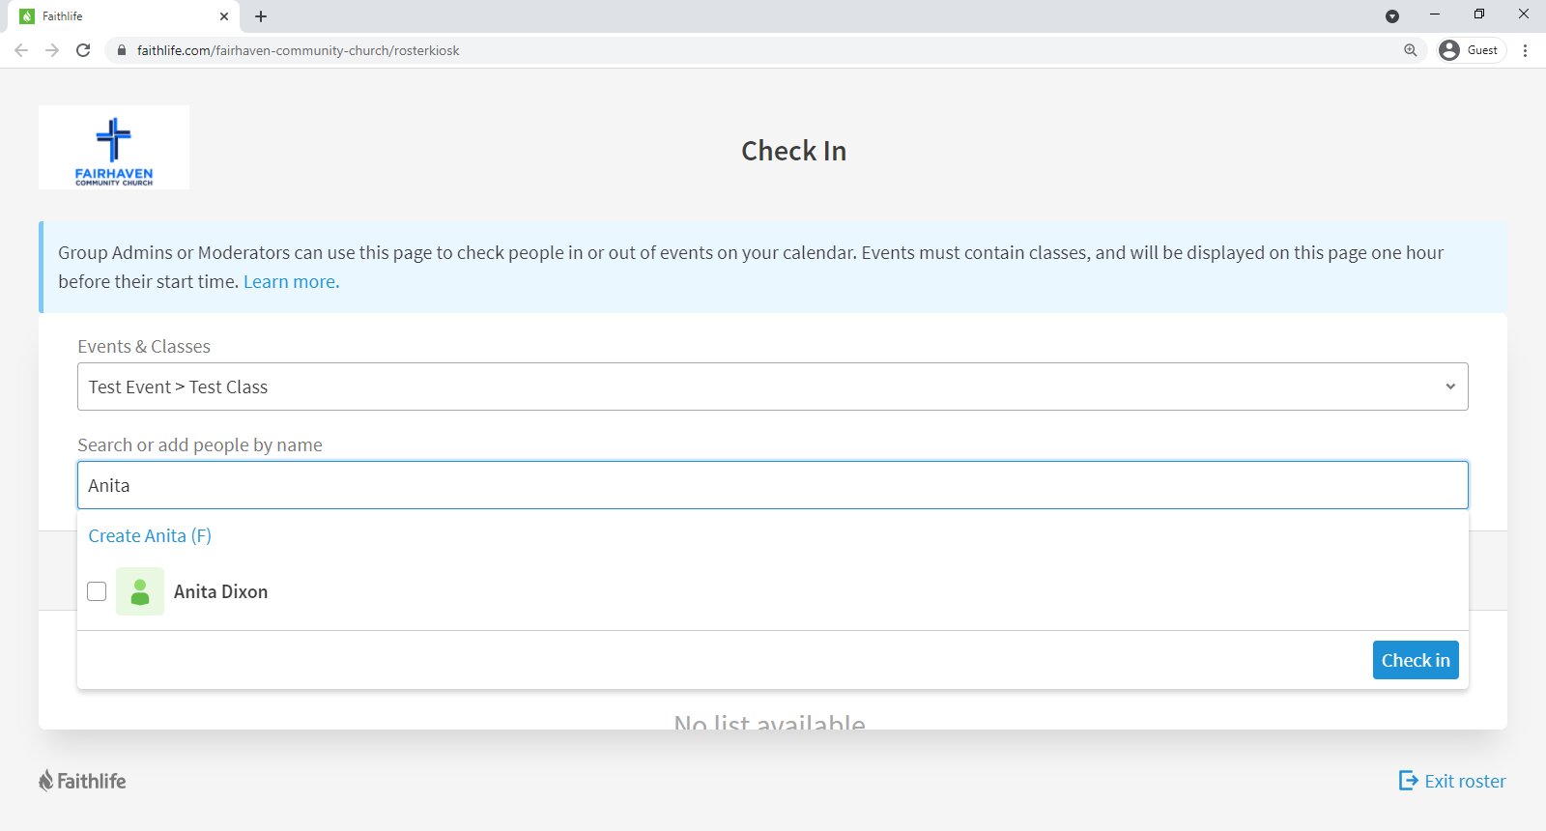Click the browser reload icon
Image resolution: width=1546 pixels, height=831 pixels.
[x=83, y=50]
